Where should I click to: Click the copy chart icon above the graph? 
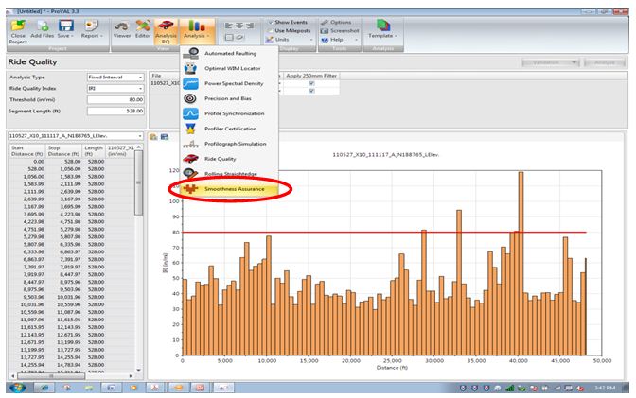point(153,137)
